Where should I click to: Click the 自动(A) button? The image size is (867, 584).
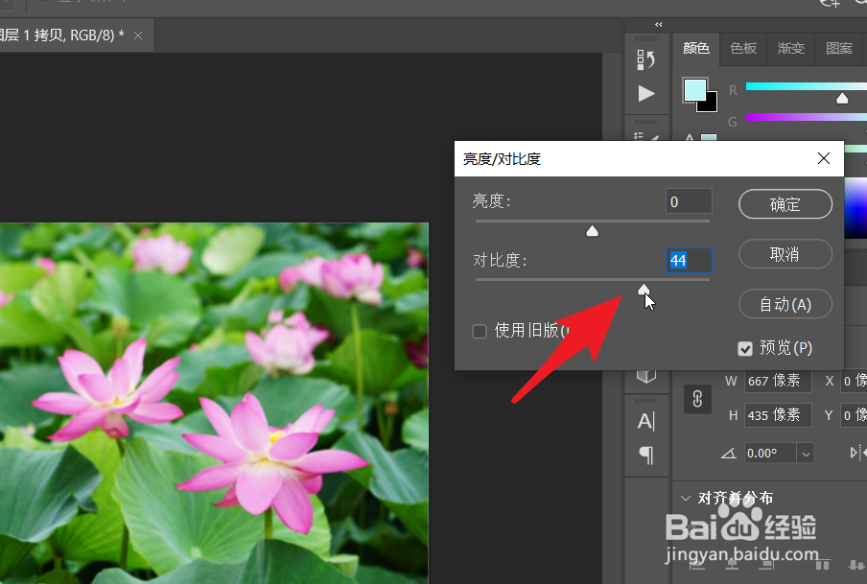pyautogui.click(x=785, y=304)
